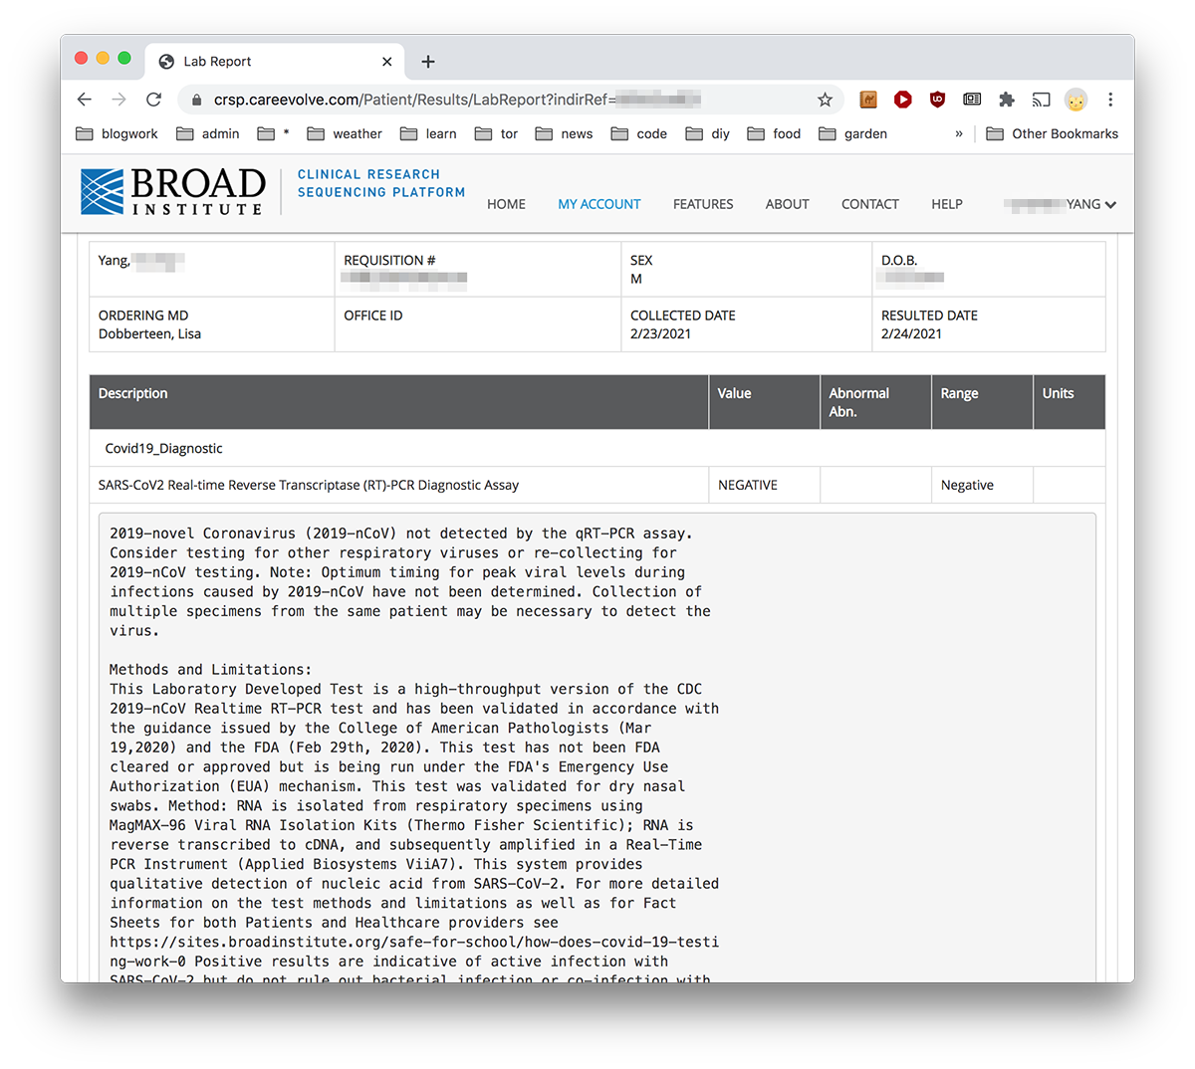Show hidden bookmarks with the chevron

pos(959,134)
